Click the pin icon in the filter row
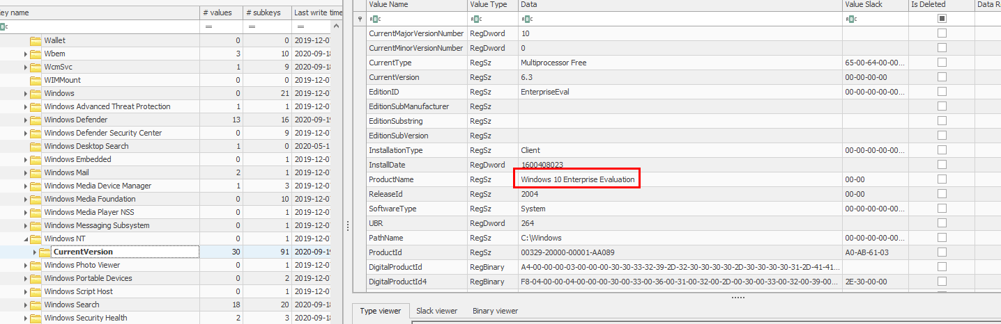This screenshot has width=1001, height=324. 359,19
